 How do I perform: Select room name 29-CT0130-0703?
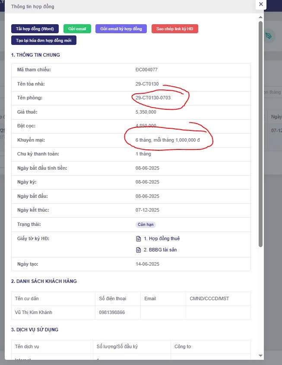coord(153,98)
